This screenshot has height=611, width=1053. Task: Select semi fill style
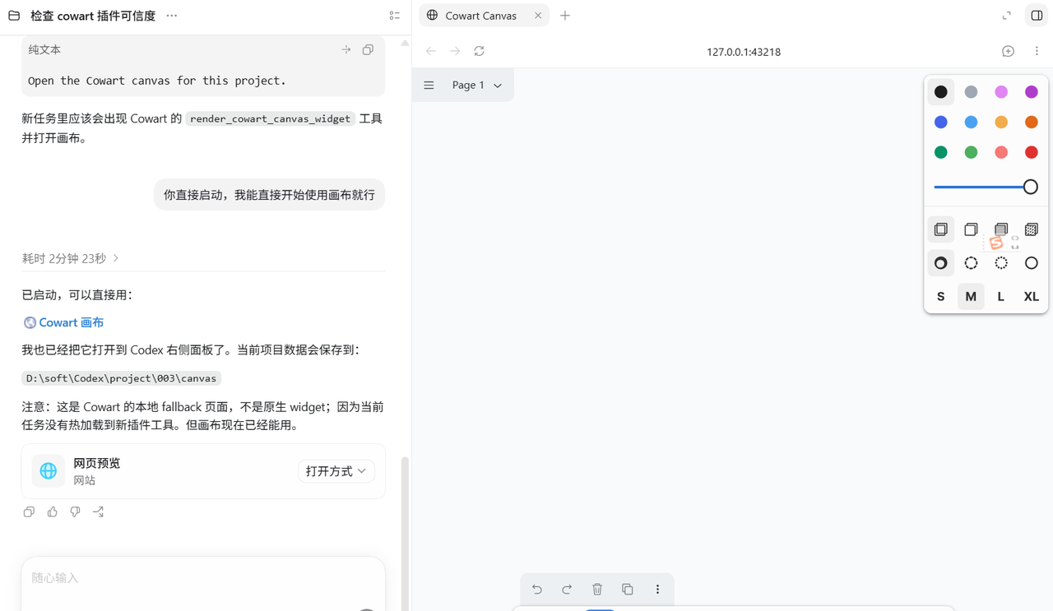tap(971, 229)
